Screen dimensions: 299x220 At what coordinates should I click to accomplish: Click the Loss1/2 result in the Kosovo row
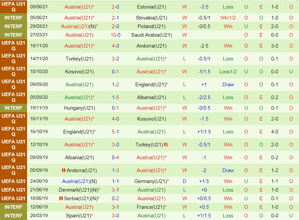point(228,72)
